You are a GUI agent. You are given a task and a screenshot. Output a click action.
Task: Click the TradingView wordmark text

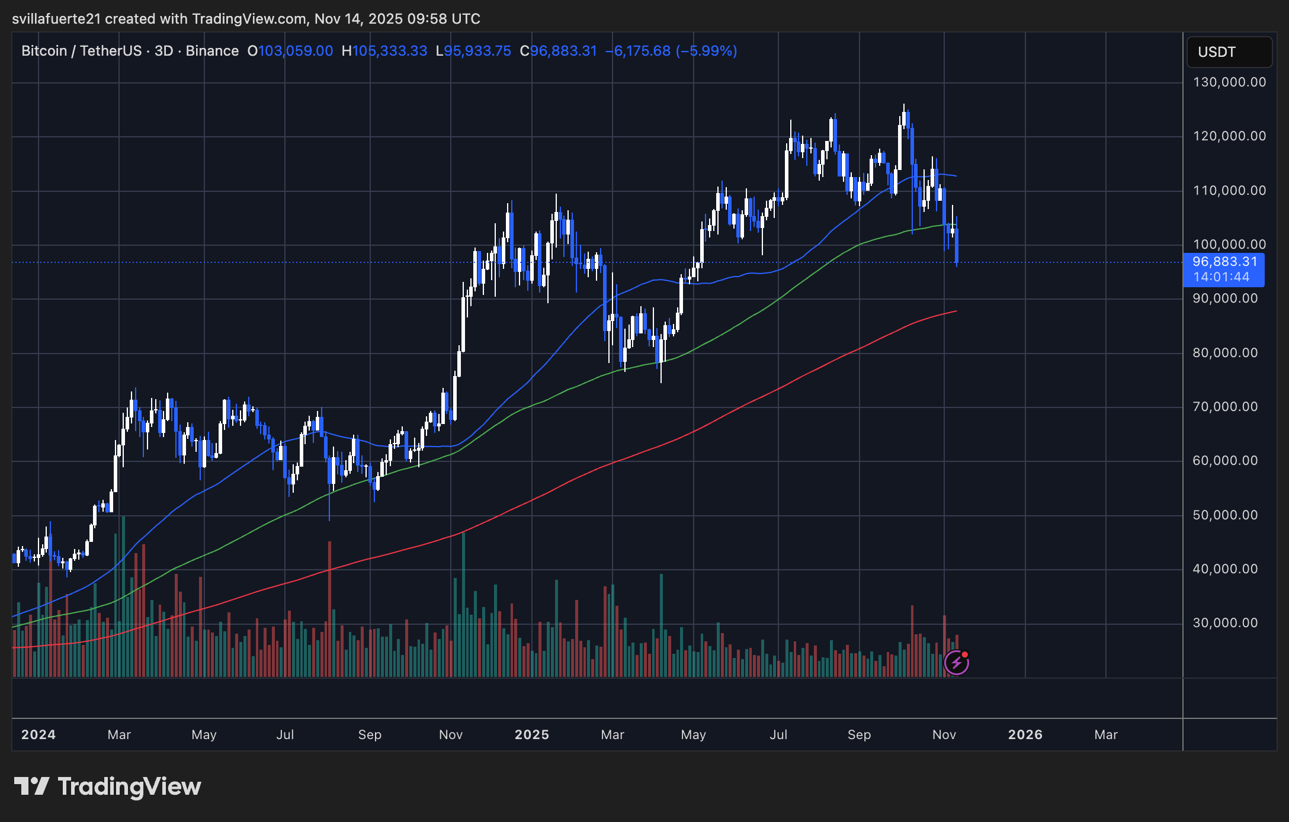point(129,786)
